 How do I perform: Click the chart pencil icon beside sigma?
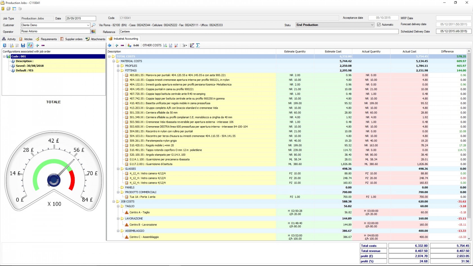point(192,45)
